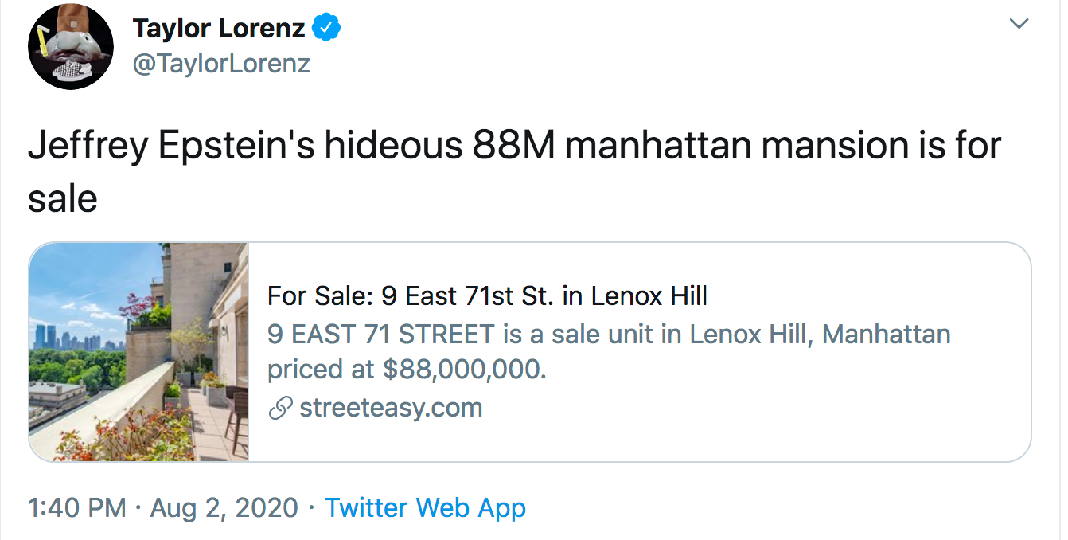Open the terrace photo card thumbnail
The height and width of the screenshot is (540, 1068).
(139, 352)
